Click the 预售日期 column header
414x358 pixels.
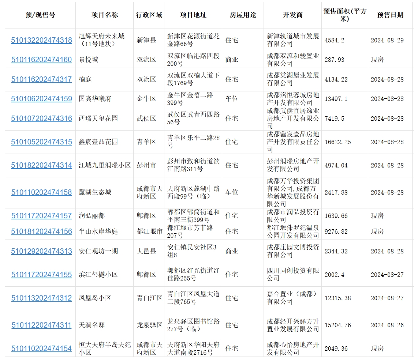[390, 15]
